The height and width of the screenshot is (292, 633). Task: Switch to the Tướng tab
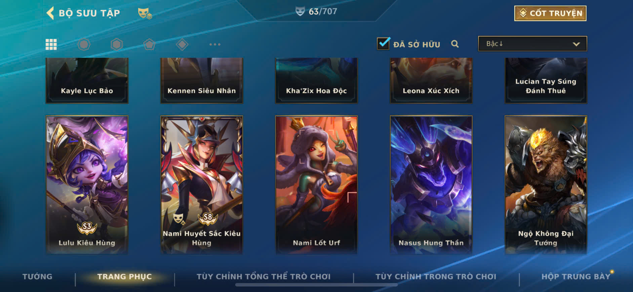click(37, 277)
